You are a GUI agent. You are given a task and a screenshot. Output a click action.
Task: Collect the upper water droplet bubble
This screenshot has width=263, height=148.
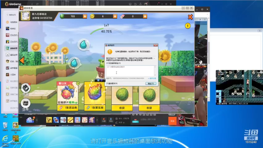click(84, 45)
